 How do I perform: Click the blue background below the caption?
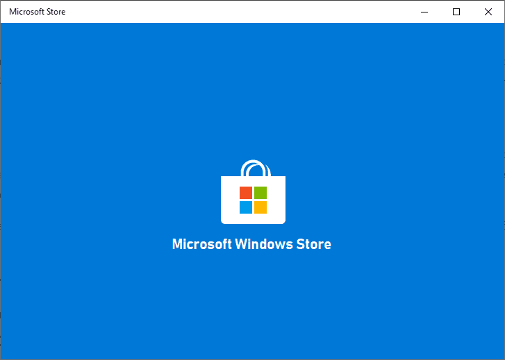point(251,305)
